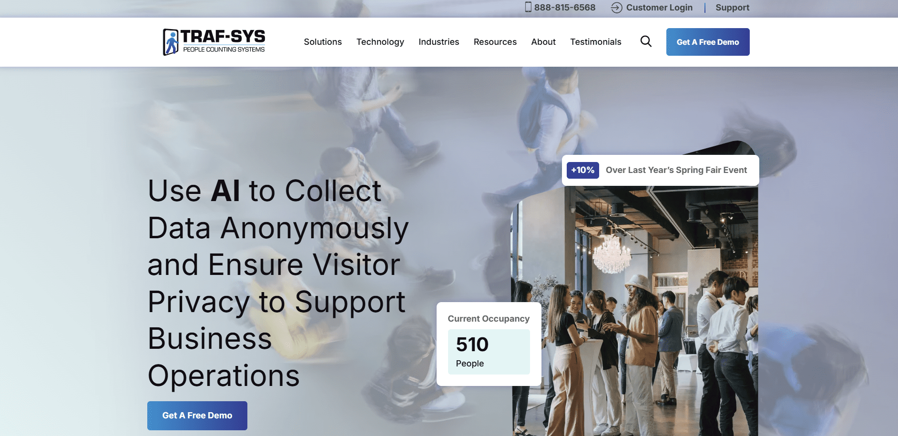Expand the Industries menu
This screenshot has height=436, width=898.
[x=439, y=42]
